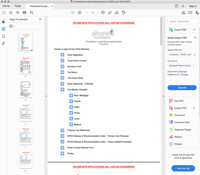Check the Bank Statements – 6 Months box
The width and height of the screenshot is (200, 175).
tap(62, 84)
